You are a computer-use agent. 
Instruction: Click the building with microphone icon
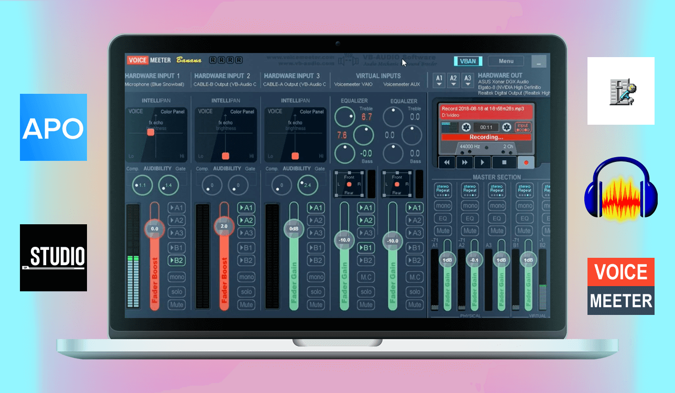click(621, 91)
